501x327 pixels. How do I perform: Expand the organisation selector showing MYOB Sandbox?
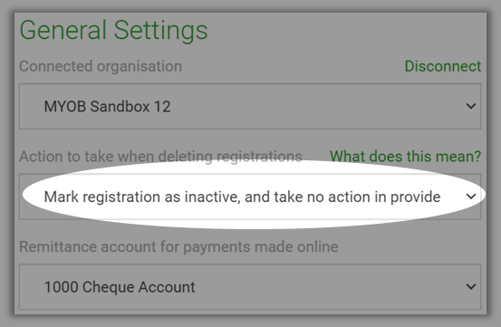pyautogui.click(x=250, y=106)
